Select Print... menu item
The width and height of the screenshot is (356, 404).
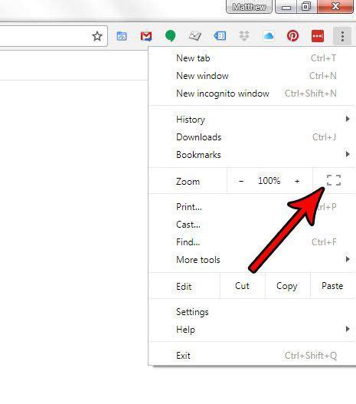click(252, 207)
